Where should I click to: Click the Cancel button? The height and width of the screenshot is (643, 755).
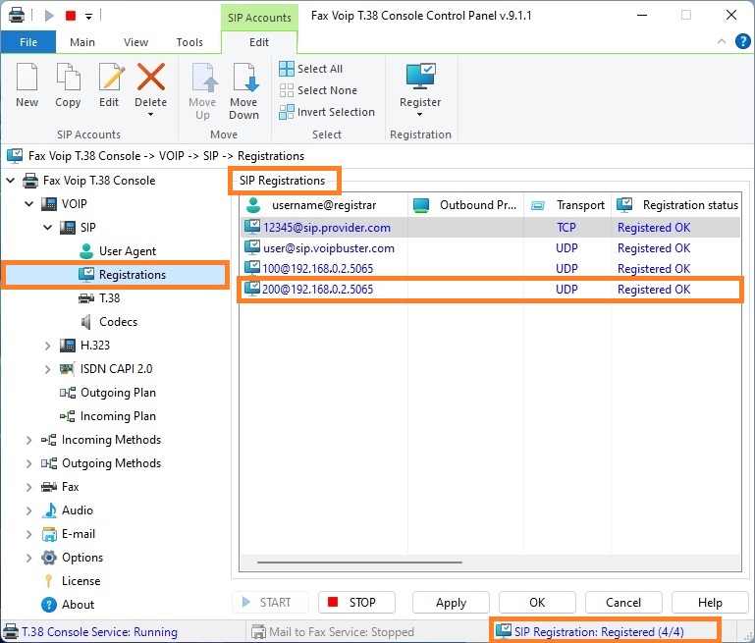[x=623, y=603]
